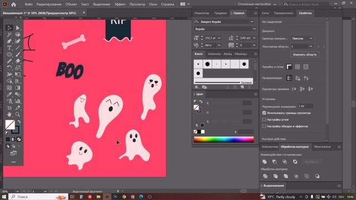356x200 pixels.
Task: Activate the Hand tool
Action: click(x=9, y=114)
